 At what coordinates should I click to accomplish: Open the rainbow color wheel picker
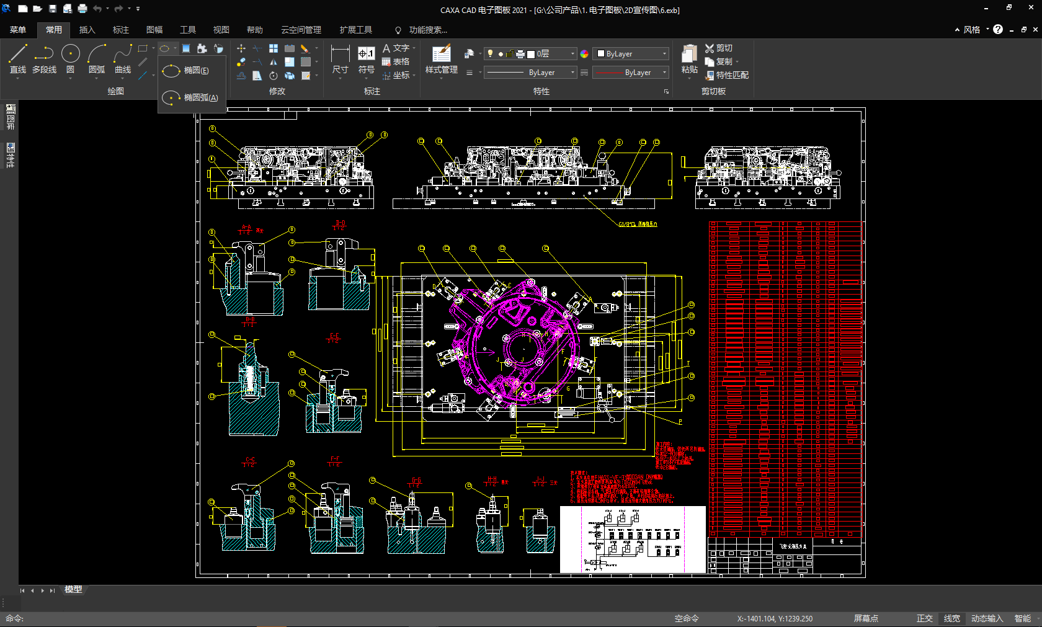pos(584,54)
